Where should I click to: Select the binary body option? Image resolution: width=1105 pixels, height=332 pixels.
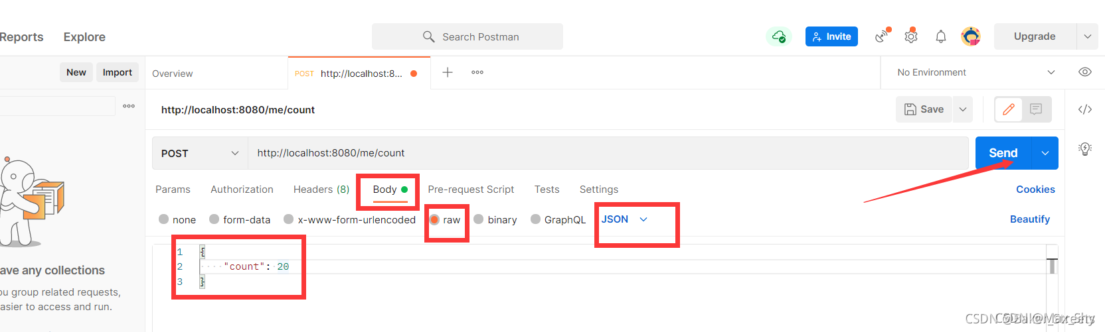(x=495, y=219)
